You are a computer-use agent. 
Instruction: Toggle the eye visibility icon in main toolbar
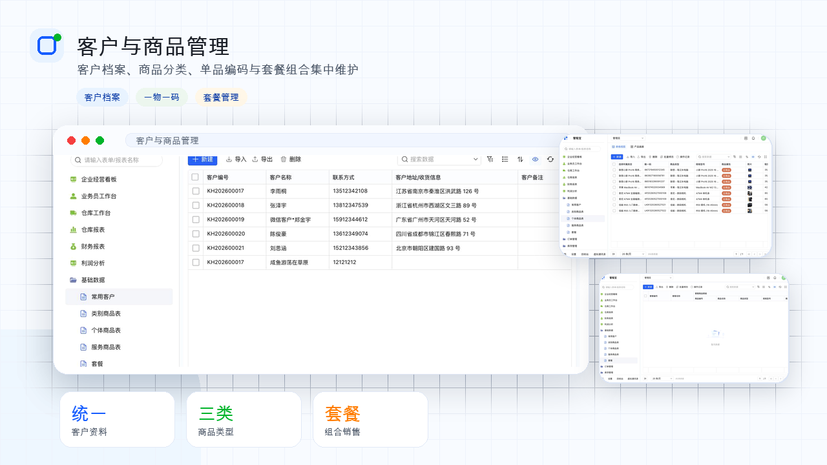pos(535,159)
